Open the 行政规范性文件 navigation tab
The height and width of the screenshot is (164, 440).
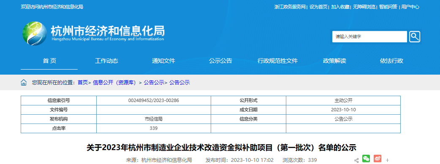click(x=277, y=61)
